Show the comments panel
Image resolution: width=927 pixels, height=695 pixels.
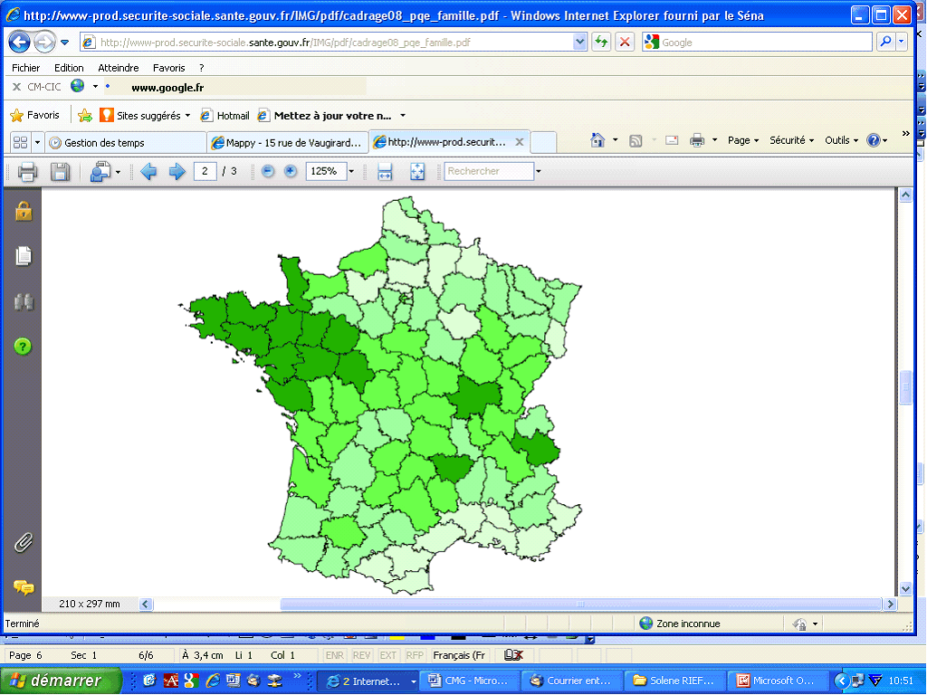click(x=23, y=587)
